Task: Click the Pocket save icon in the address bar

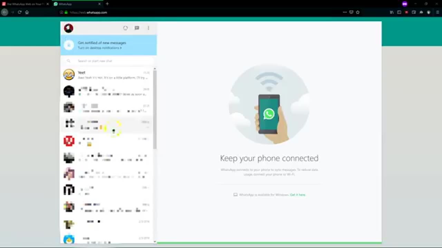Action: [x=351, y=12]
